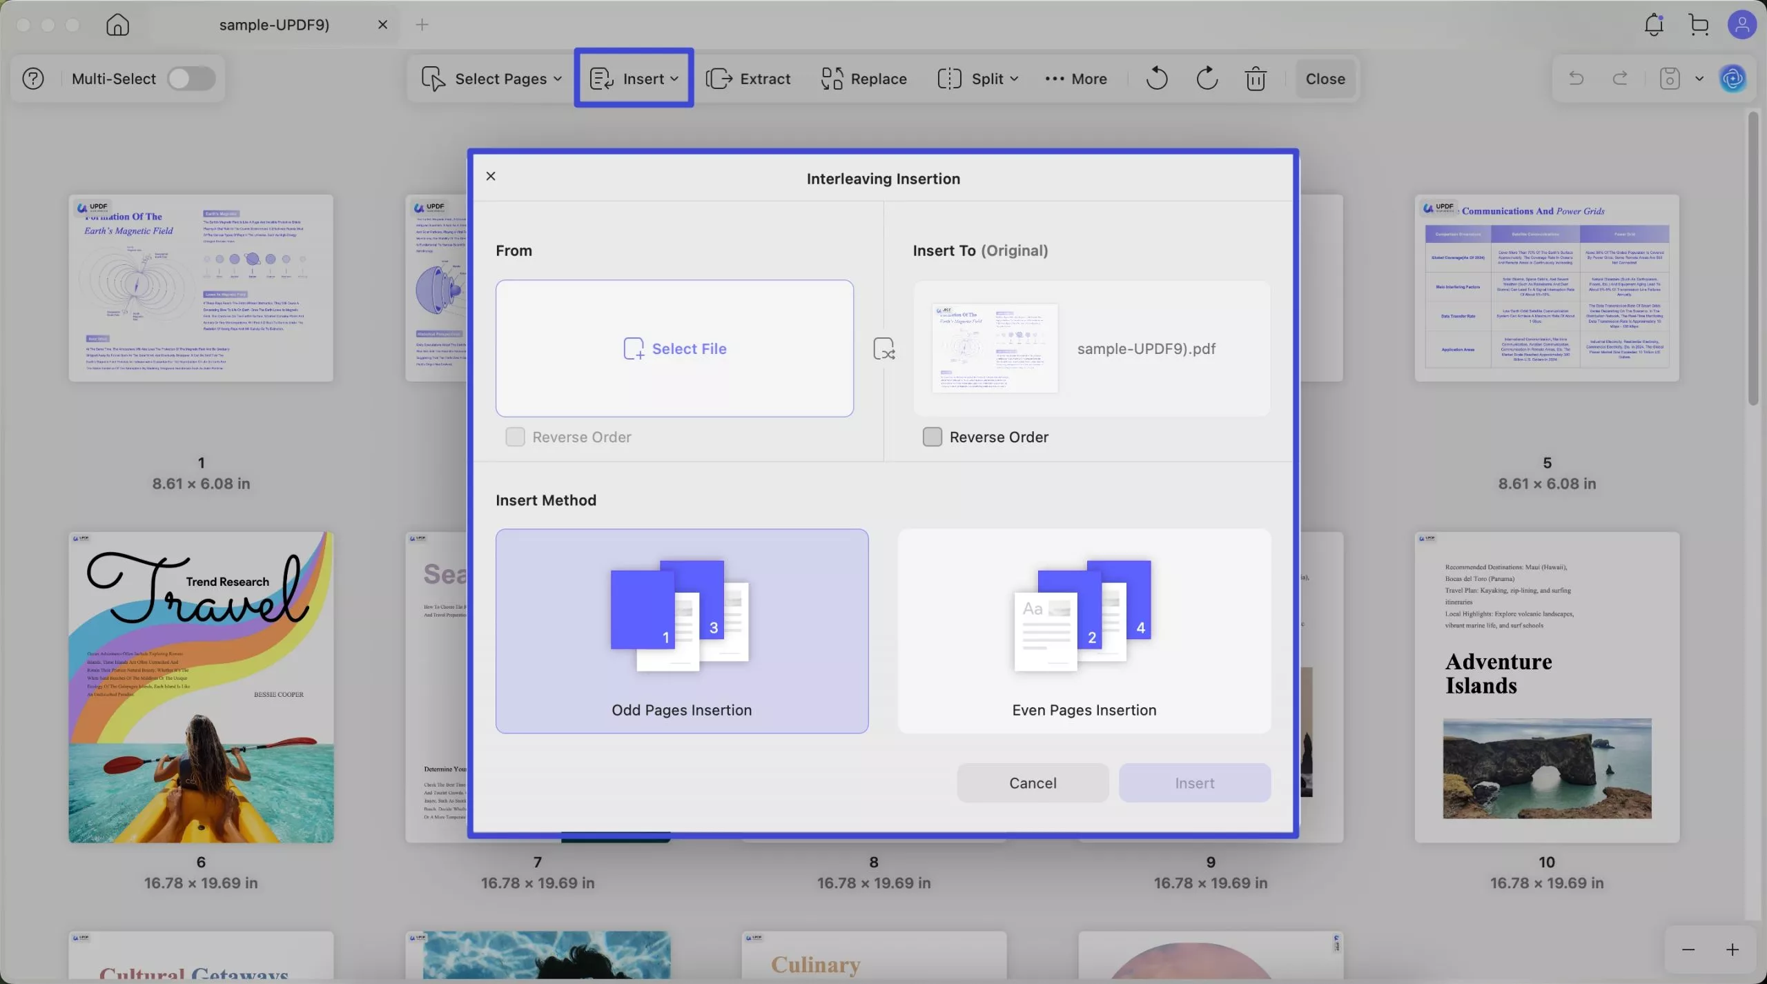The height and width of the screenshot is (984, 1767).
Task: Click the rotate counterclockwise icon
Action: [1157, 79]
